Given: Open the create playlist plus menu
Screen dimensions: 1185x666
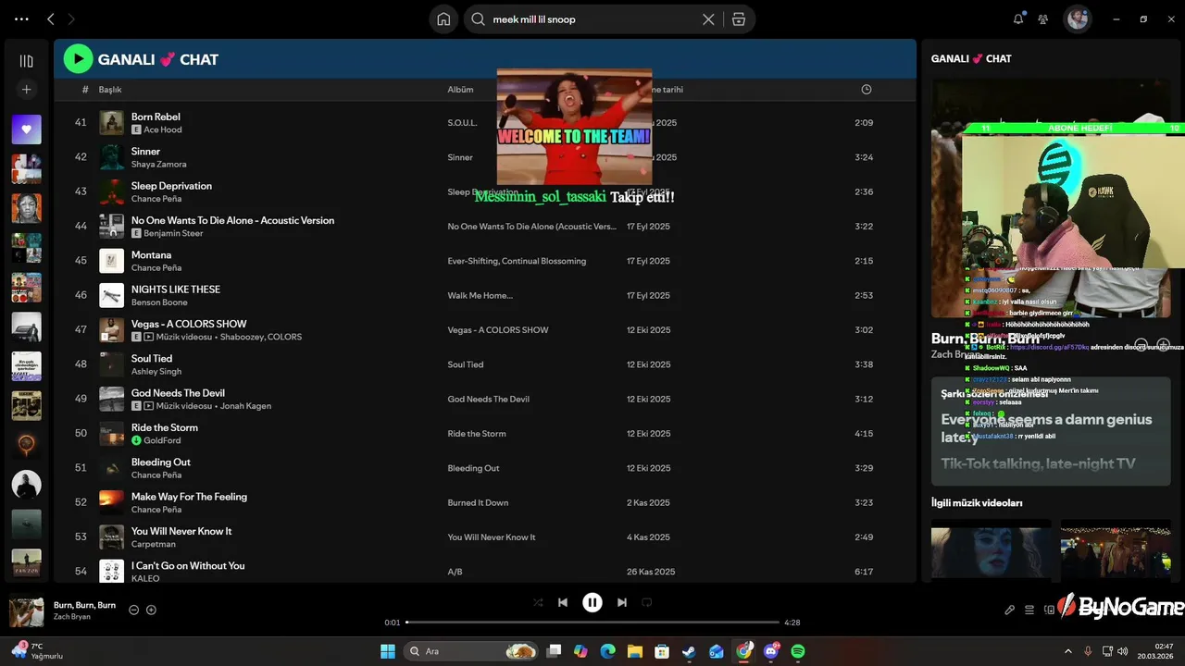Looking at the screenshot, I should point(26,90).
